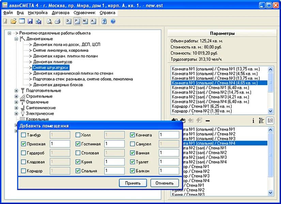
Task: Click the question-mark document help icon
Action: pyautogui.click(x=104, y=21)
